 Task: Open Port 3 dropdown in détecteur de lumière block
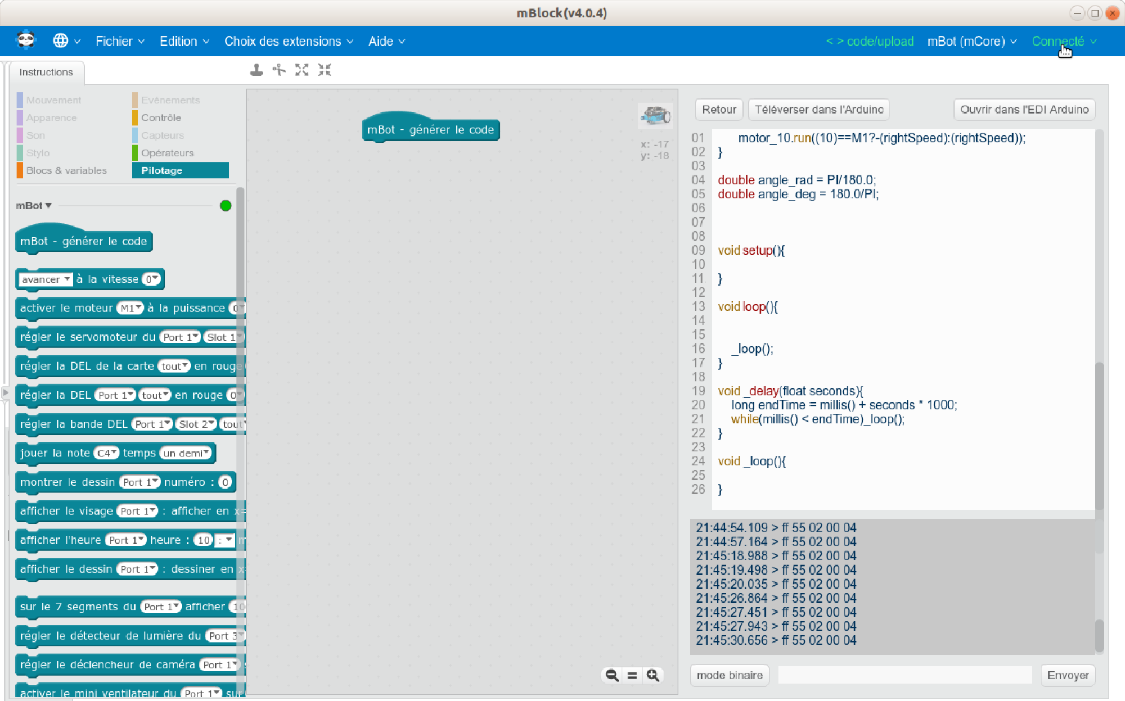pos(225,636)
